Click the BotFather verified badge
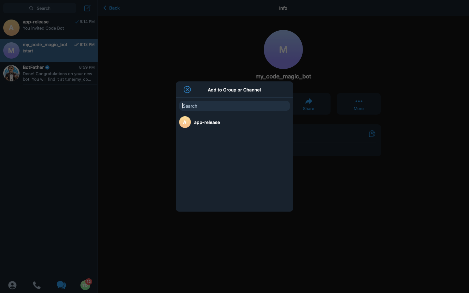The width and height of the screenshot is (469, 293). pos(47,67)
